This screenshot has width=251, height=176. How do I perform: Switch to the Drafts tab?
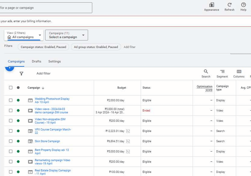tap(37, 62)
